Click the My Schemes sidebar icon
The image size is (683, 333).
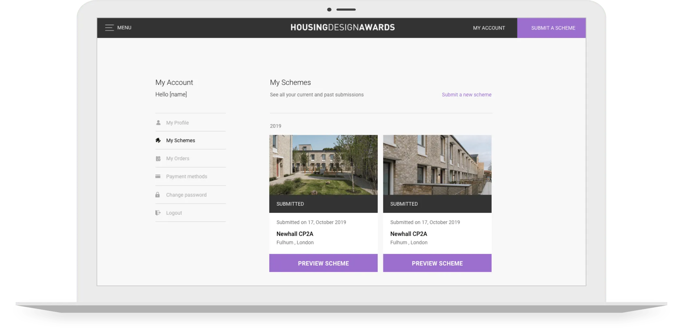158,140
